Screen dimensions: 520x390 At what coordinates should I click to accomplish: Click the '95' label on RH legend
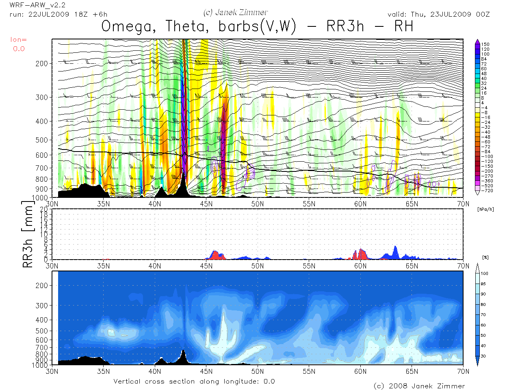[x=483, y=284]
